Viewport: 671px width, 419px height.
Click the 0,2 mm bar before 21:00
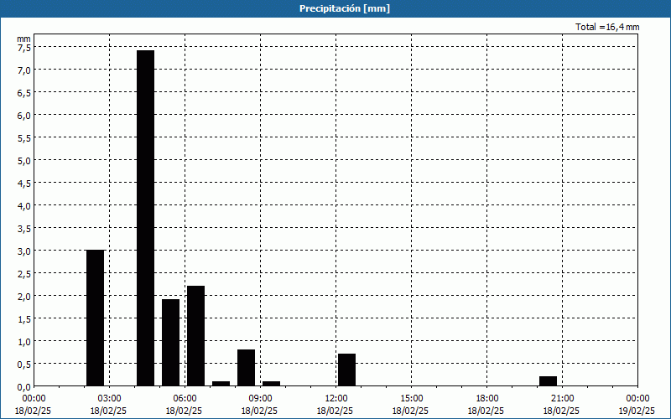tap(549, 381)
